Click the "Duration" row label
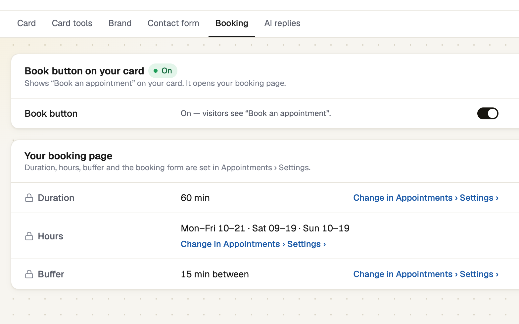This screenshot has width=519, height=324. point(56,198)
